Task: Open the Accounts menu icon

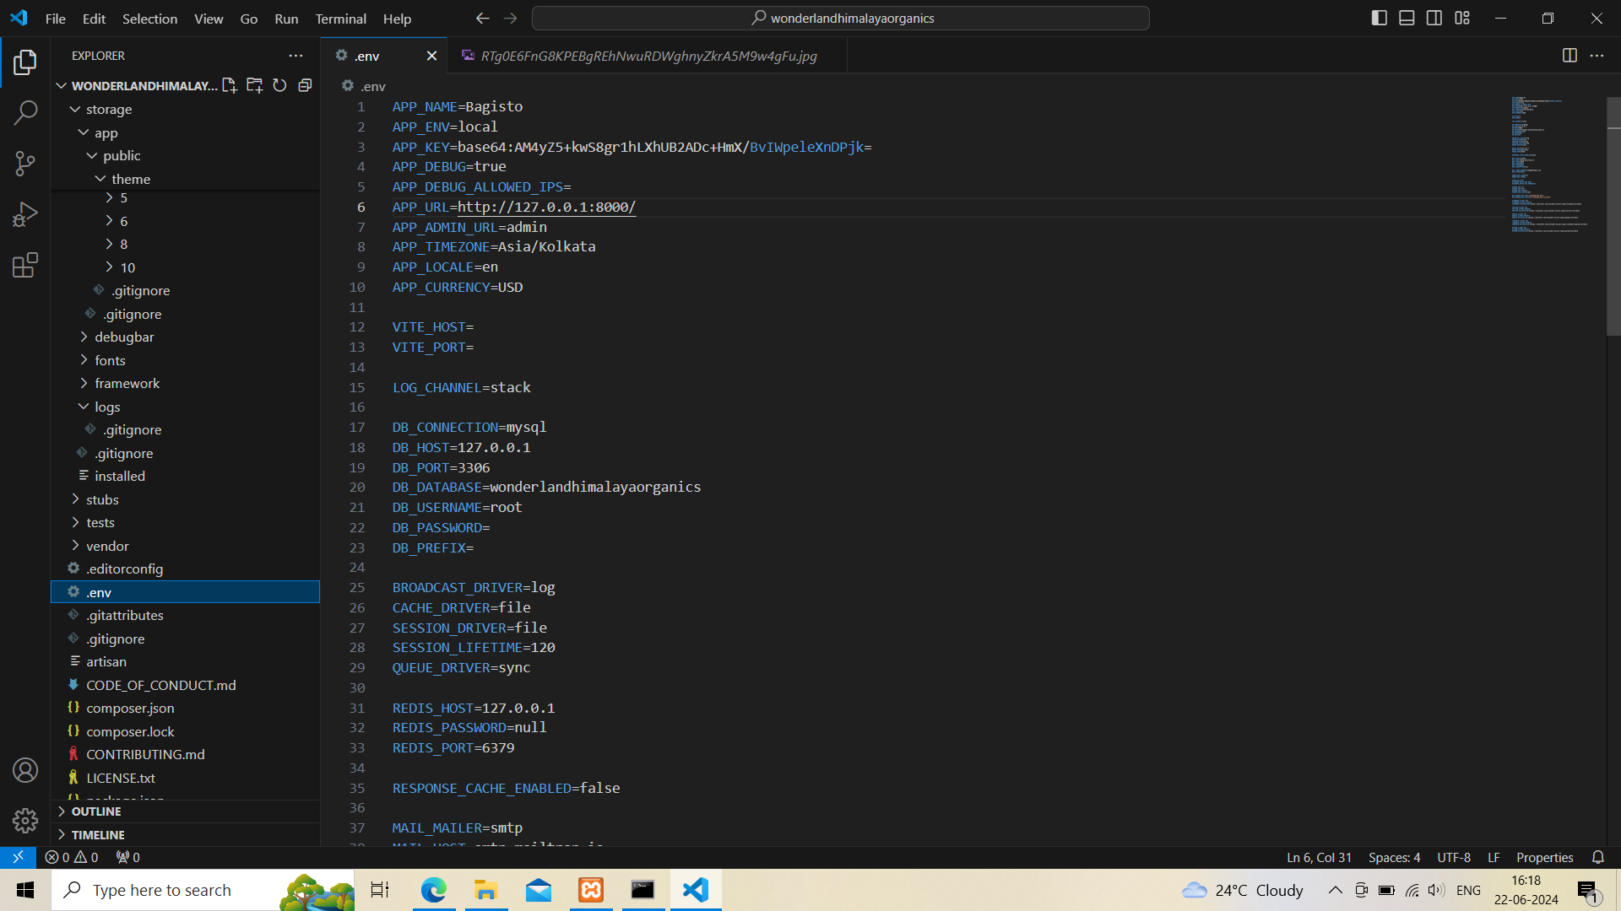Action: pos(25,770)
